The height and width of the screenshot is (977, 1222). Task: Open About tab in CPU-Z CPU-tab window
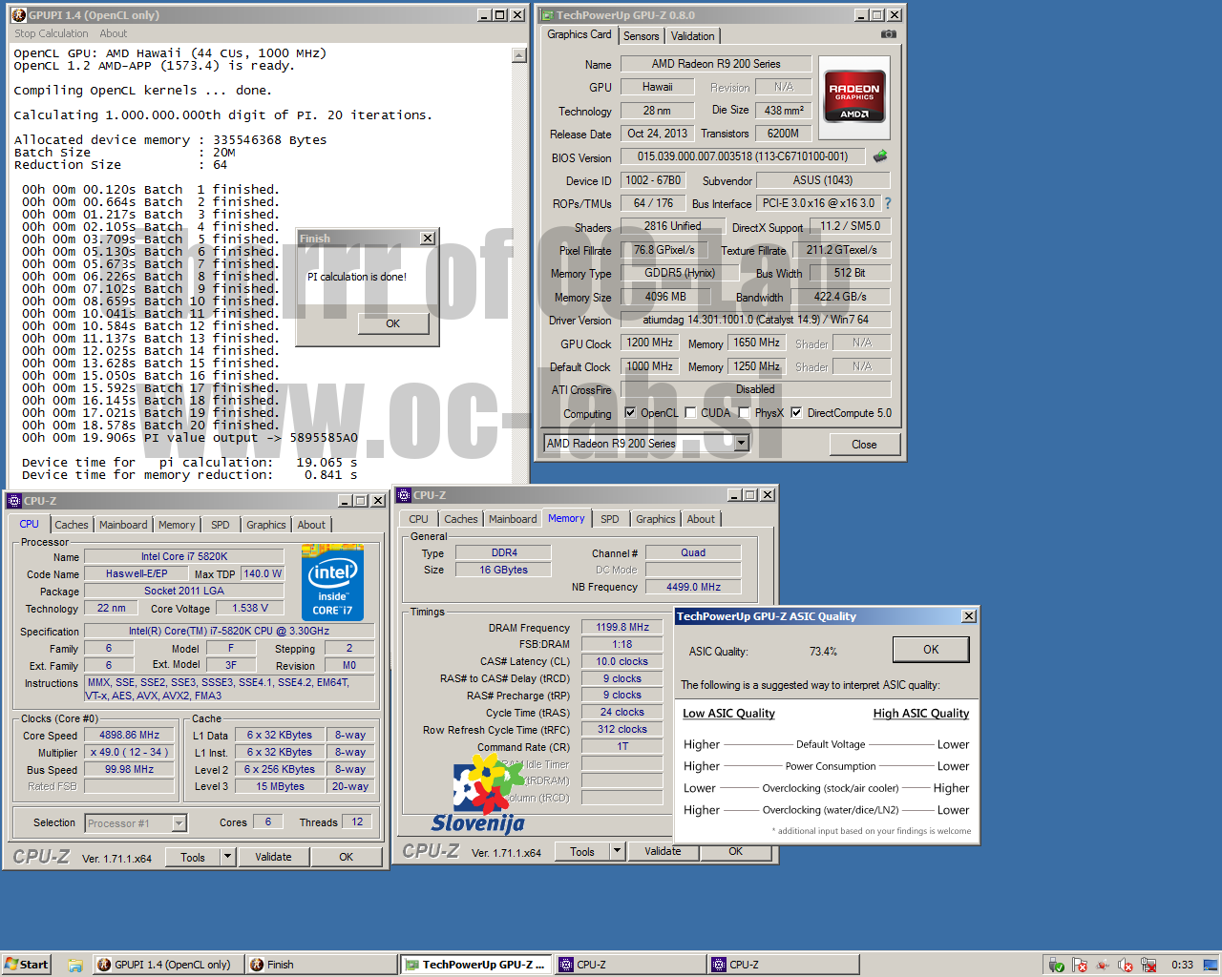pyautogui.click(x=311, y=525)
